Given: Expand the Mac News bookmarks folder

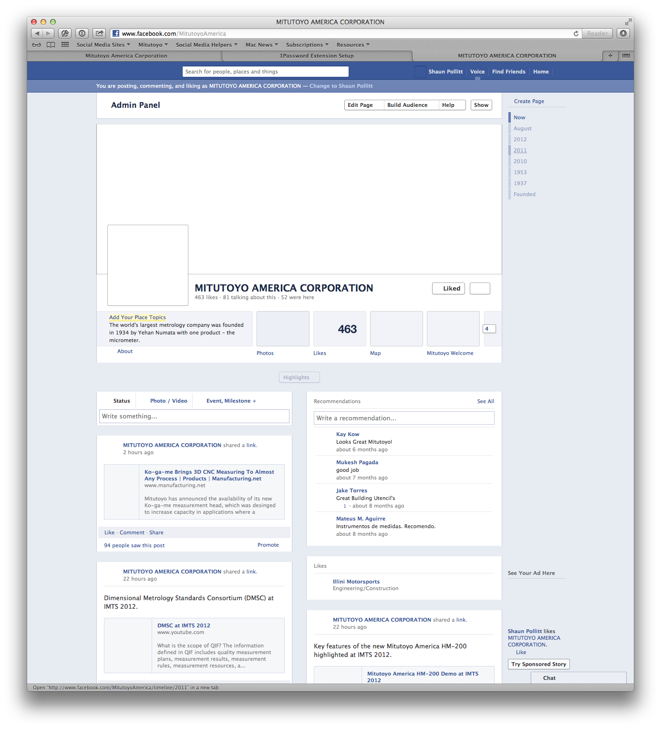Looking at the screenshot, I should click(x=262, y=45).
